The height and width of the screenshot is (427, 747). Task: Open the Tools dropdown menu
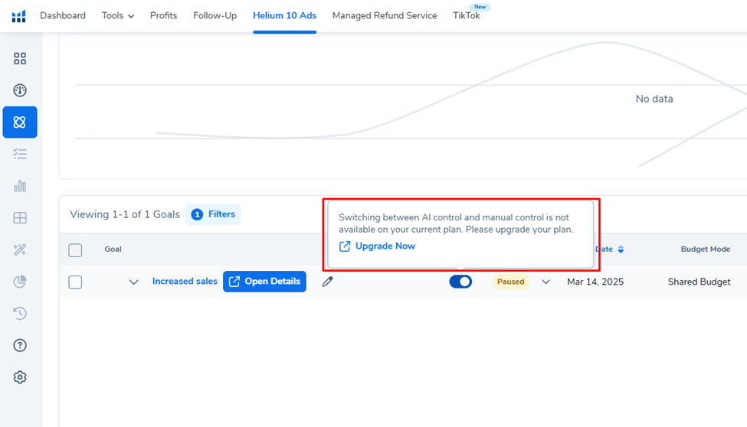(x=117, y=15)
